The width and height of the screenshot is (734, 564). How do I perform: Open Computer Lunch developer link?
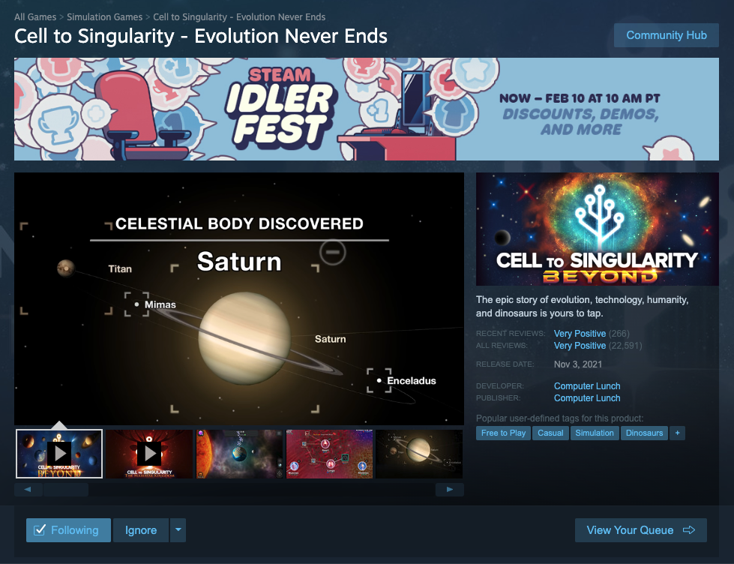click(x=587, y=386)
